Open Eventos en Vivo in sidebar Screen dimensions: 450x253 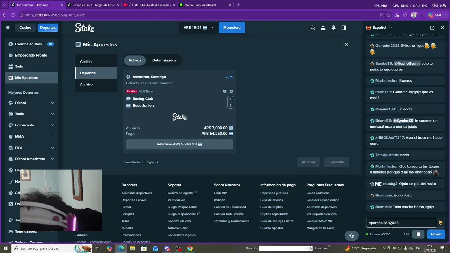31,44
